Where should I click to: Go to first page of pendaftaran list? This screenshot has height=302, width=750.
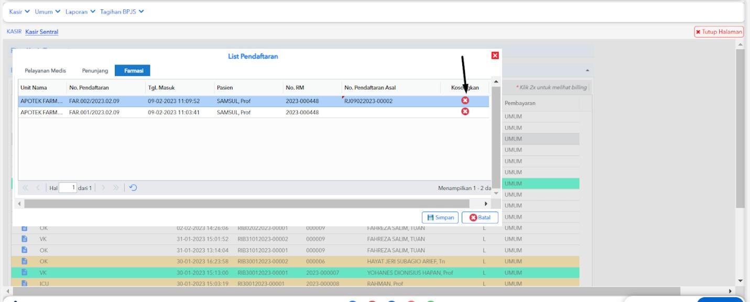coord(26,187)
